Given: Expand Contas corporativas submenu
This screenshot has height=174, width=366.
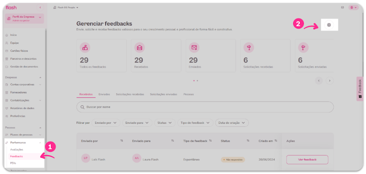Looking at the screenshot, I should [x=40, y=84].
